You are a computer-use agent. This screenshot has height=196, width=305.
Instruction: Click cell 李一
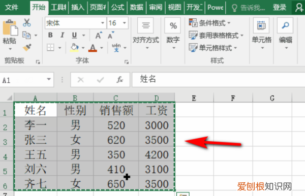click(x=36, y=125)
